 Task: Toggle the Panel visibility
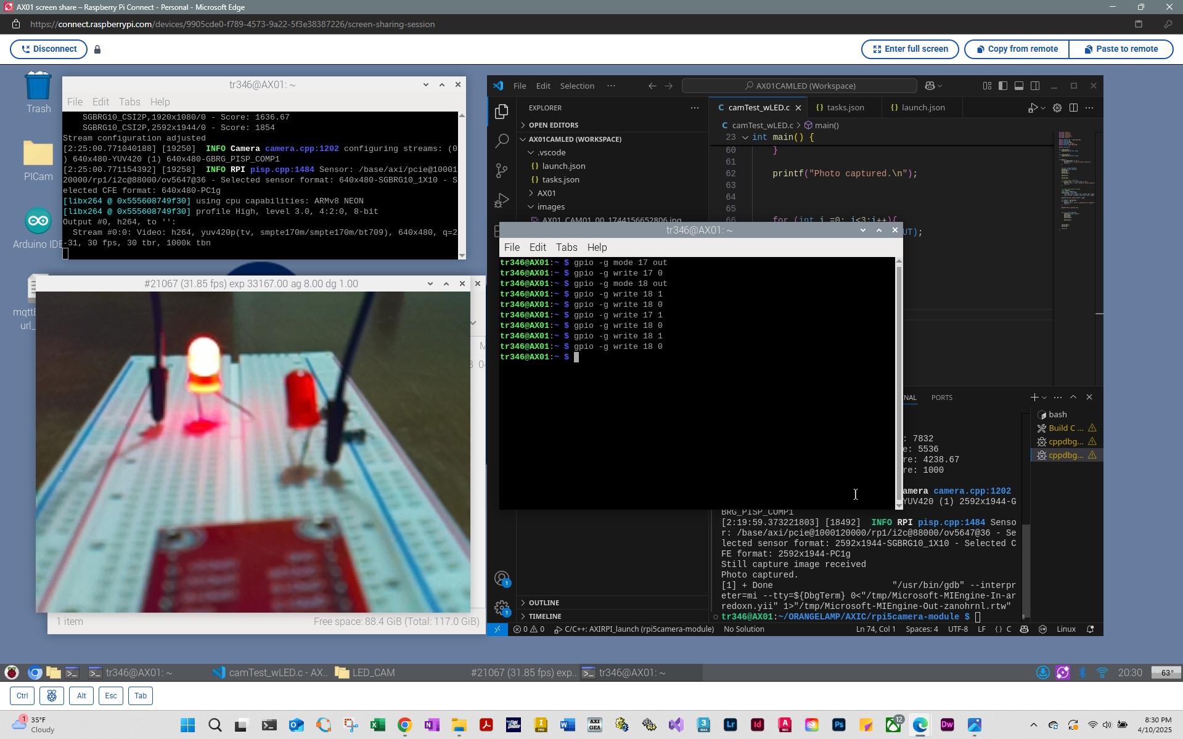tap(1018, 86)
